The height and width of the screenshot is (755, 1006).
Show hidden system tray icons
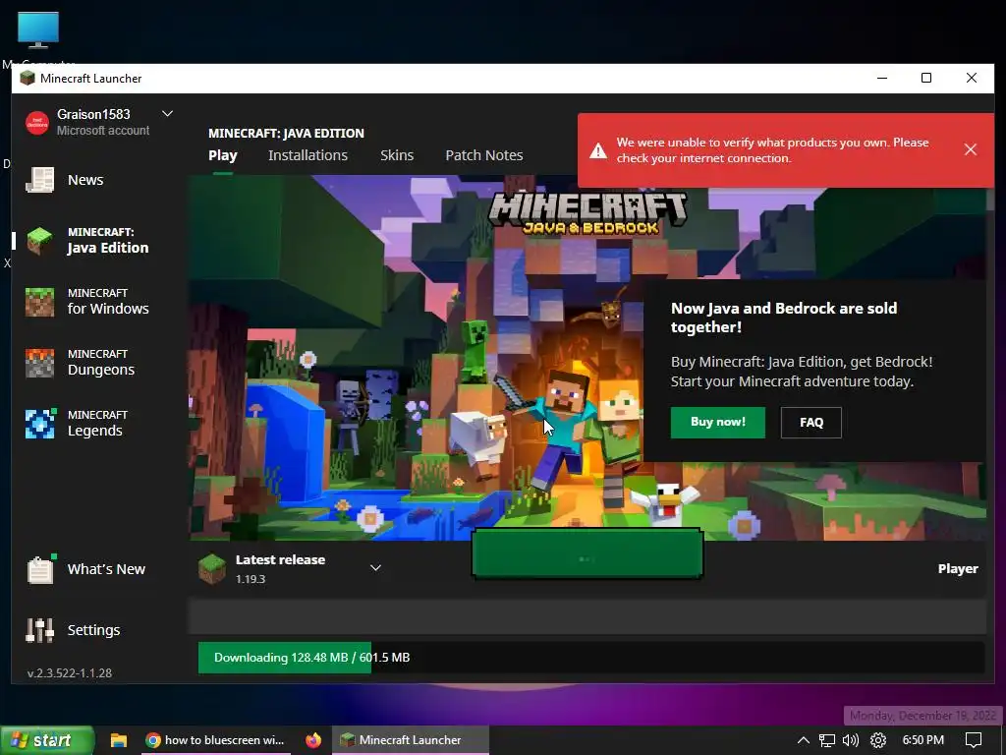click(803, 740)
